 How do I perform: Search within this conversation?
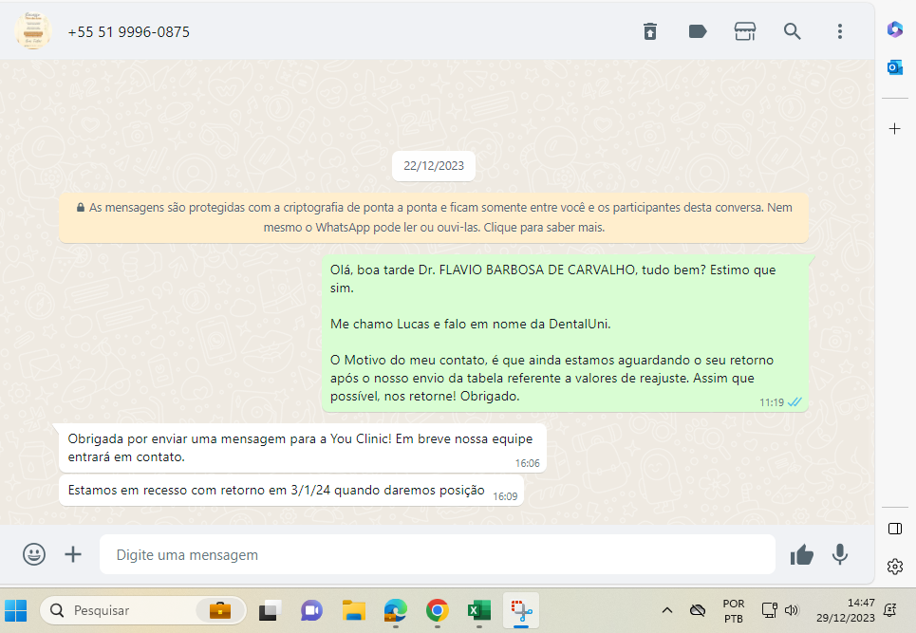[x=793, y=31]
